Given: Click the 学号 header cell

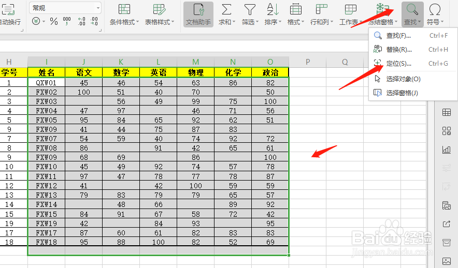Looking at the screenshot, I should tap(13, 72).
